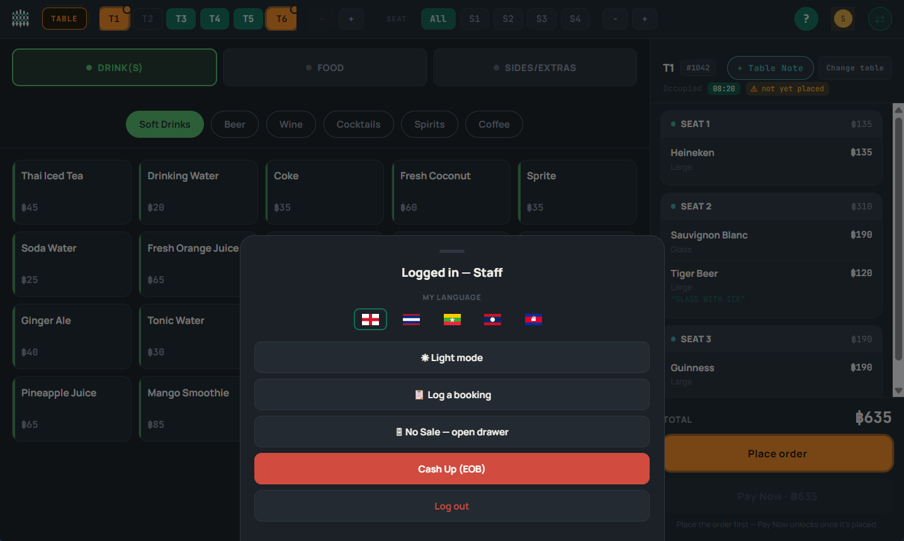The height and width of the screenshot is (541, 904).
Task: Click No Sale — open drawer
Action: 452,432
